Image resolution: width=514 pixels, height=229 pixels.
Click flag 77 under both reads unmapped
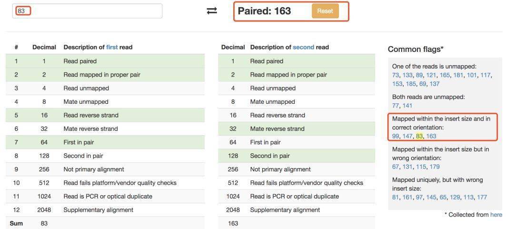pos(395,106)
